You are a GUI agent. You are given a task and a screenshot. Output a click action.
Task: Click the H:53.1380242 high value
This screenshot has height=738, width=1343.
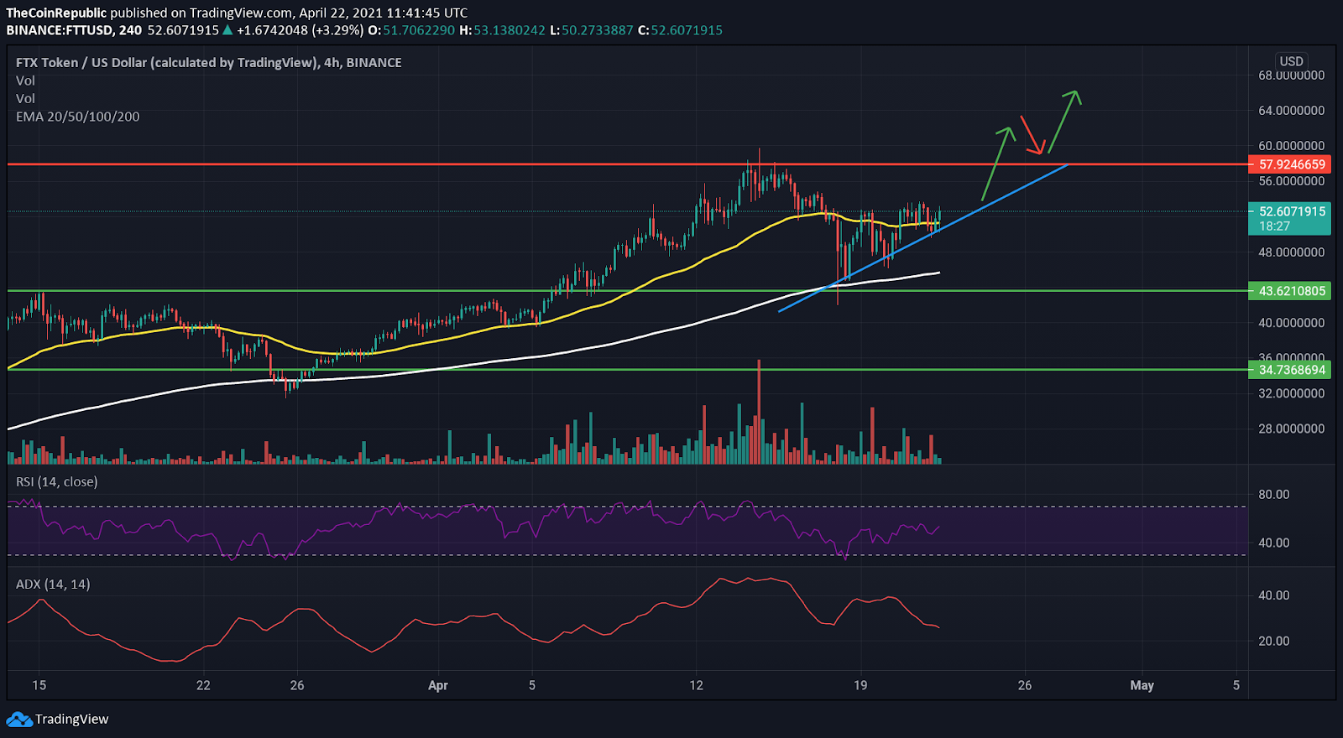tap(502, 30)
